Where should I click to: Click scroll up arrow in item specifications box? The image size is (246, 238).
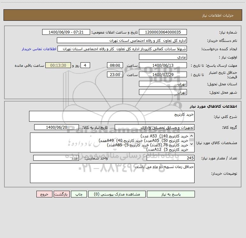point(191,136)
